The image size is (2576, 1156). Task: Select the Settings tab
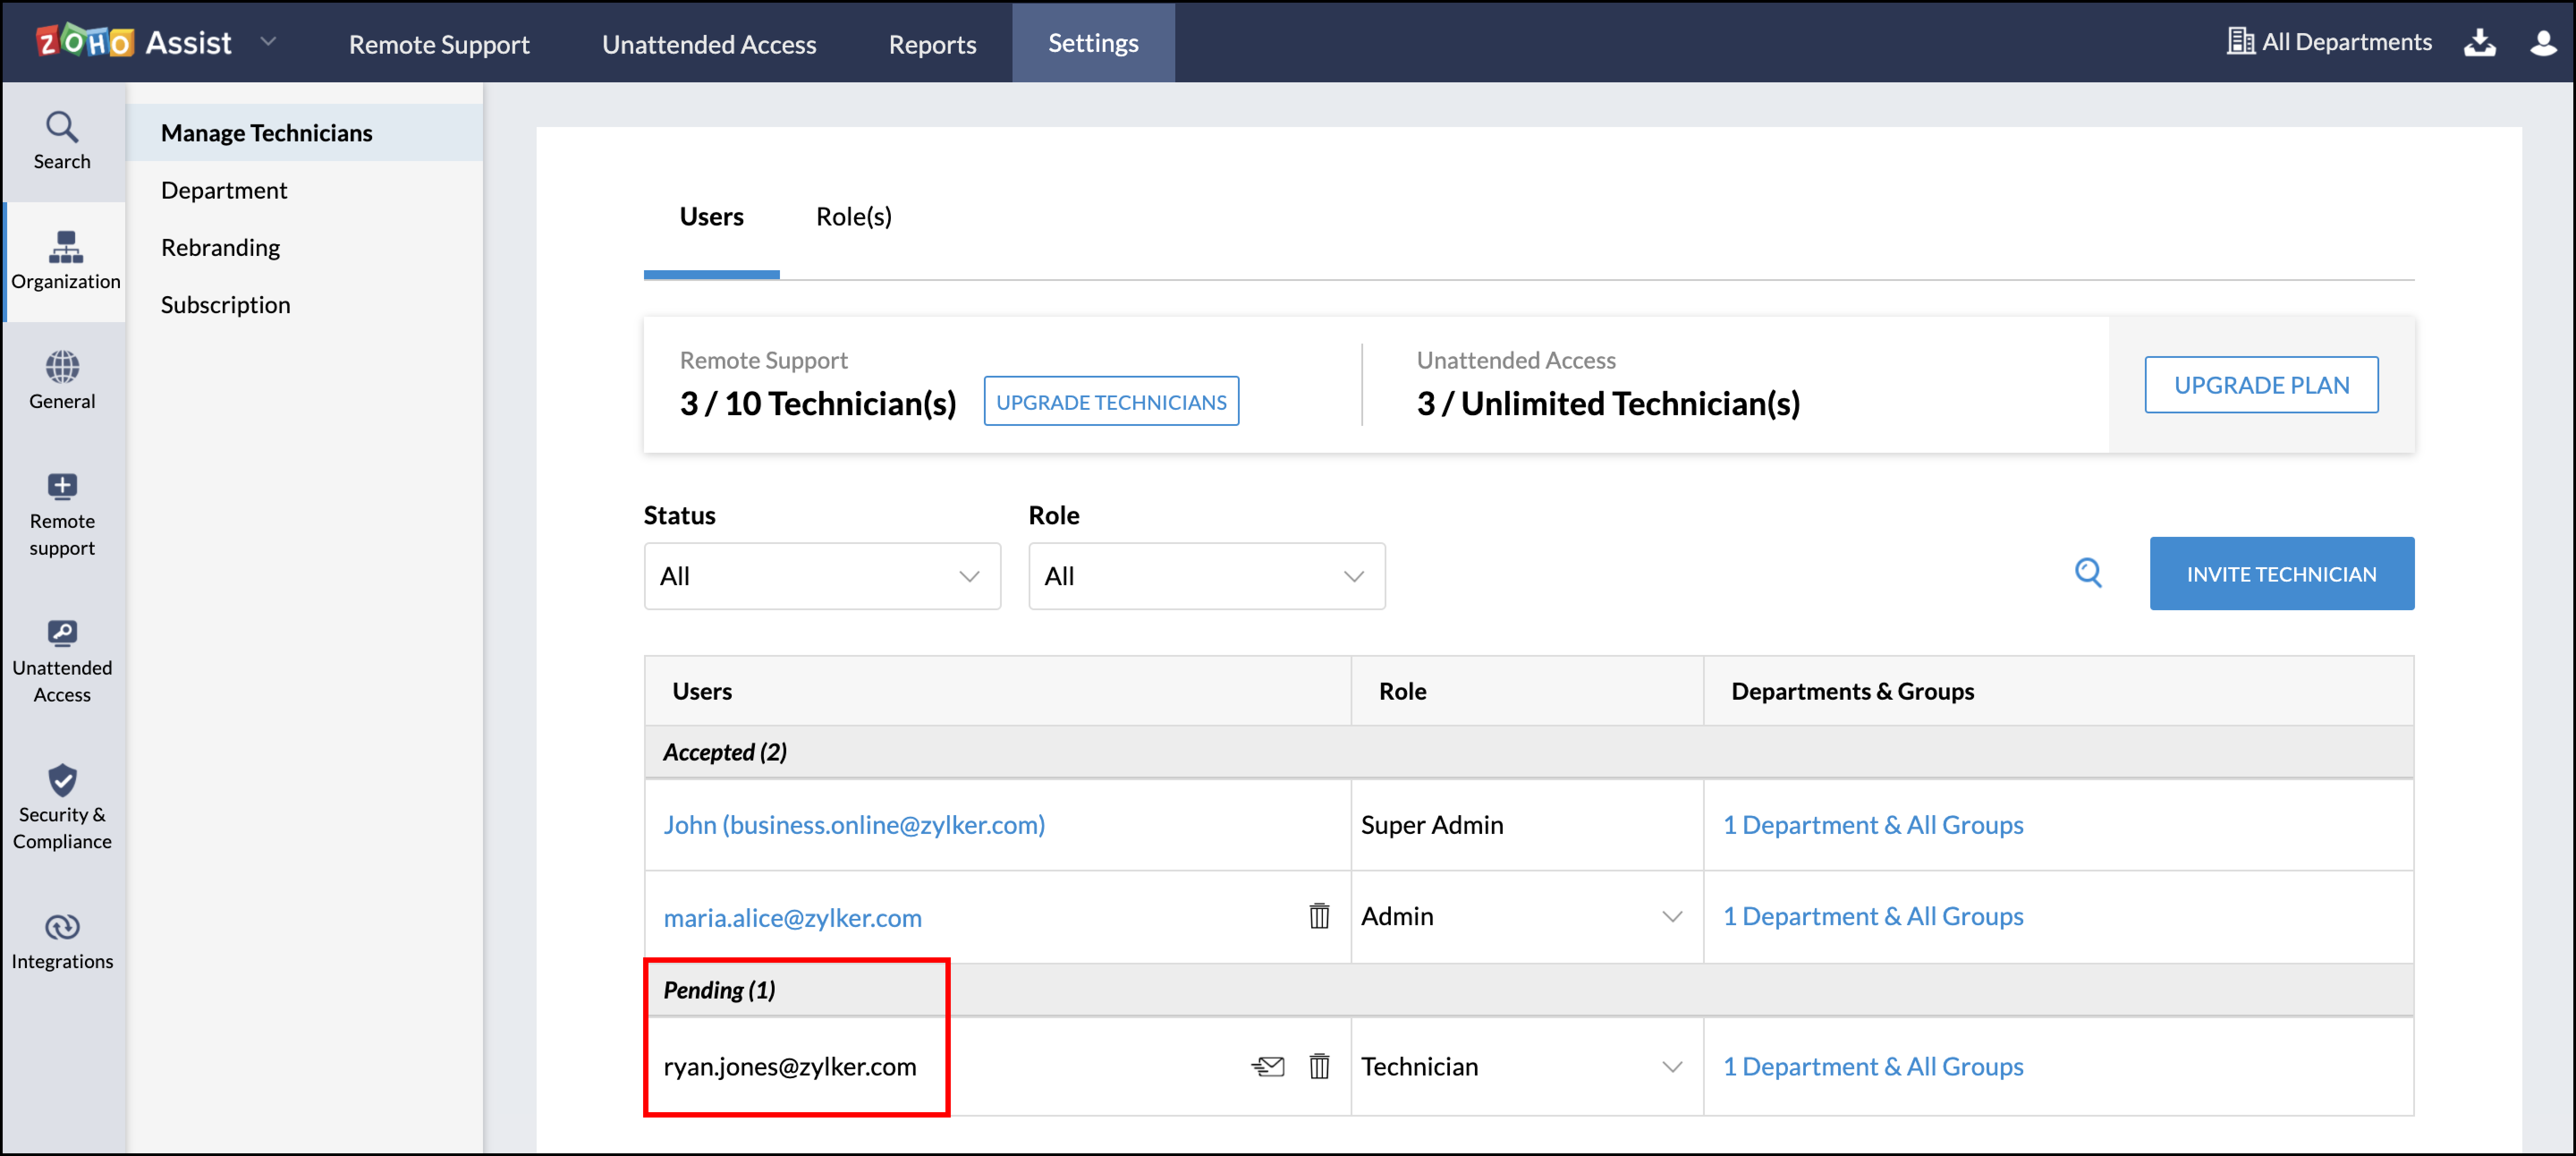1093,42
